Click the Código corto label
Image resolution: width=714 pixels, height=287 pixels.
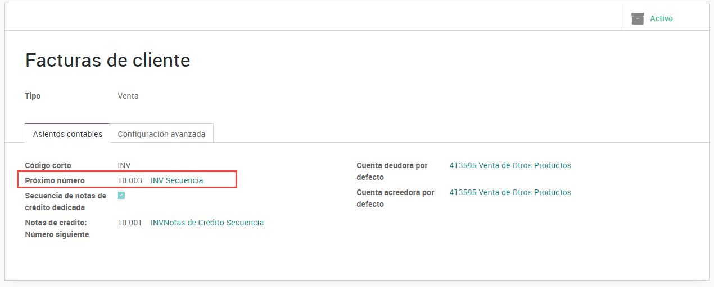48,165
